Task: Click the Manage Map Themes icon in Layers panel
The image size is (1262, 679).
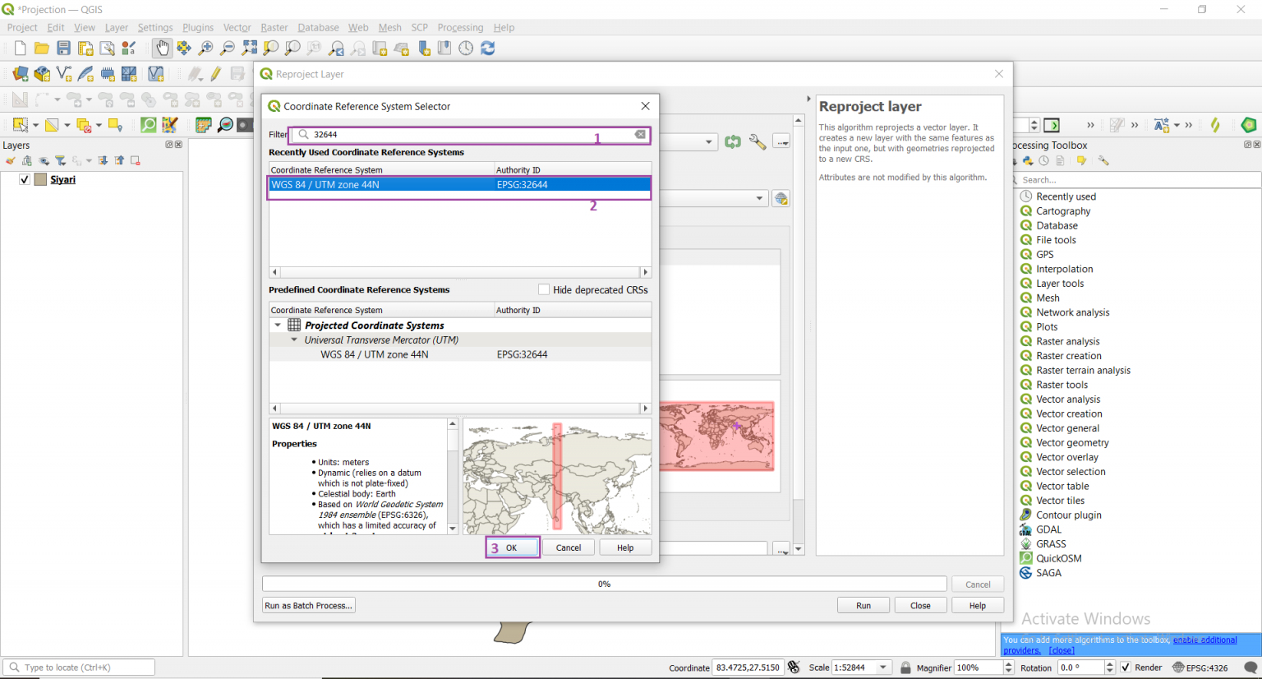Action: click(x=44, y=160)
